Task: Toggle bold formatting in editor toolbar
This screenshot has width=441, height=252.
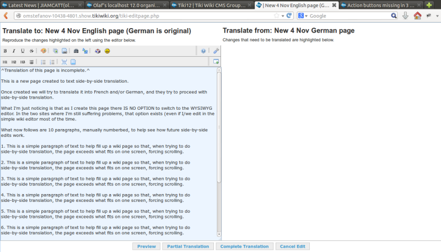Action: tap(5, 51)
